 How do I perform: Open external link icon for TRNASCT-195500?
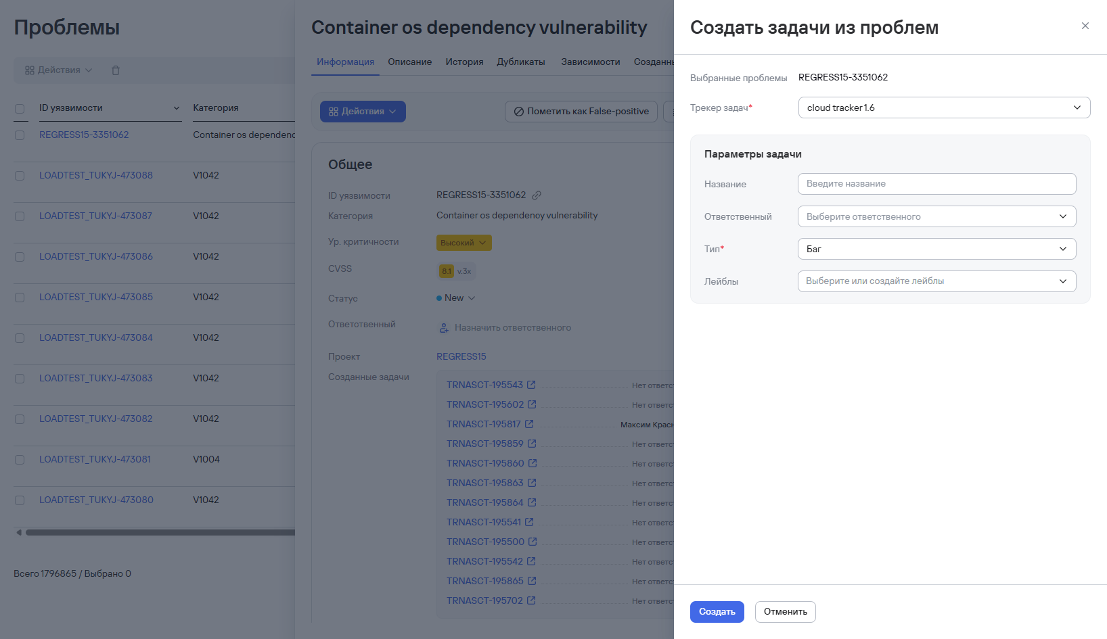[x=533, y=542]
